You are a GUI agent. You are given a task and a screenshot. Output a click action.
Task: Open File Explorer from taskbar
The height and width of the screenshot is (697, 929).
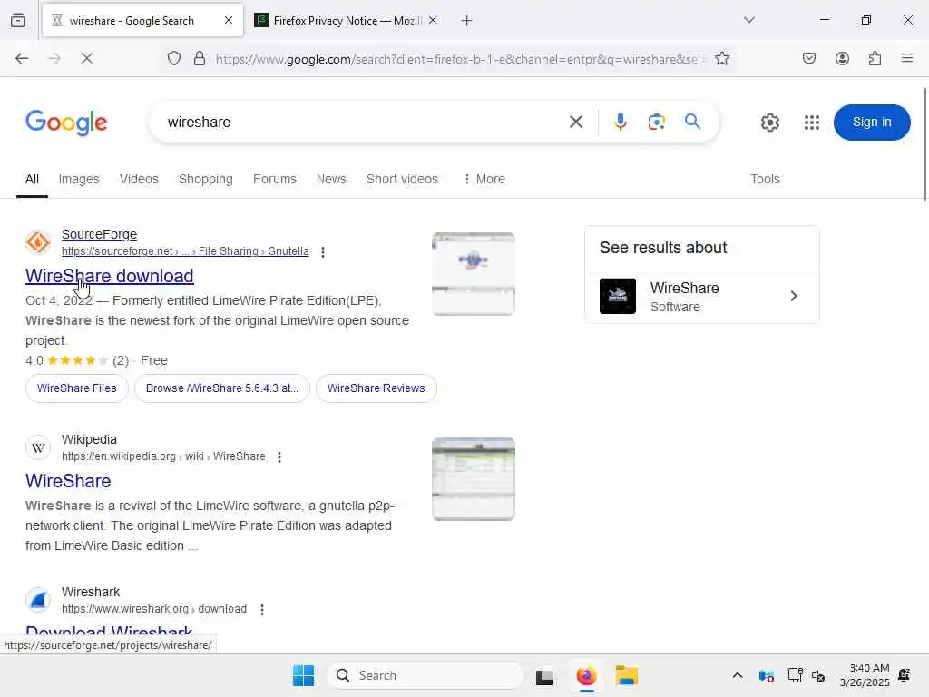(x=626, y=675)
